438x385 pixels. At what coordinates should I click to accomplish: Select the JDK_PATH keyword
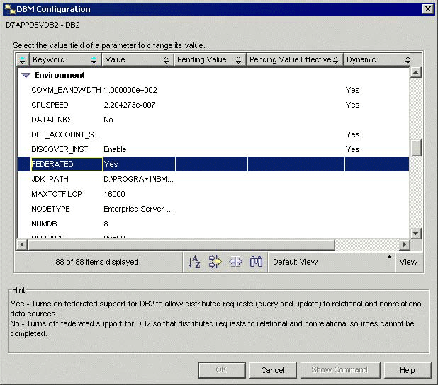[50, 179]
